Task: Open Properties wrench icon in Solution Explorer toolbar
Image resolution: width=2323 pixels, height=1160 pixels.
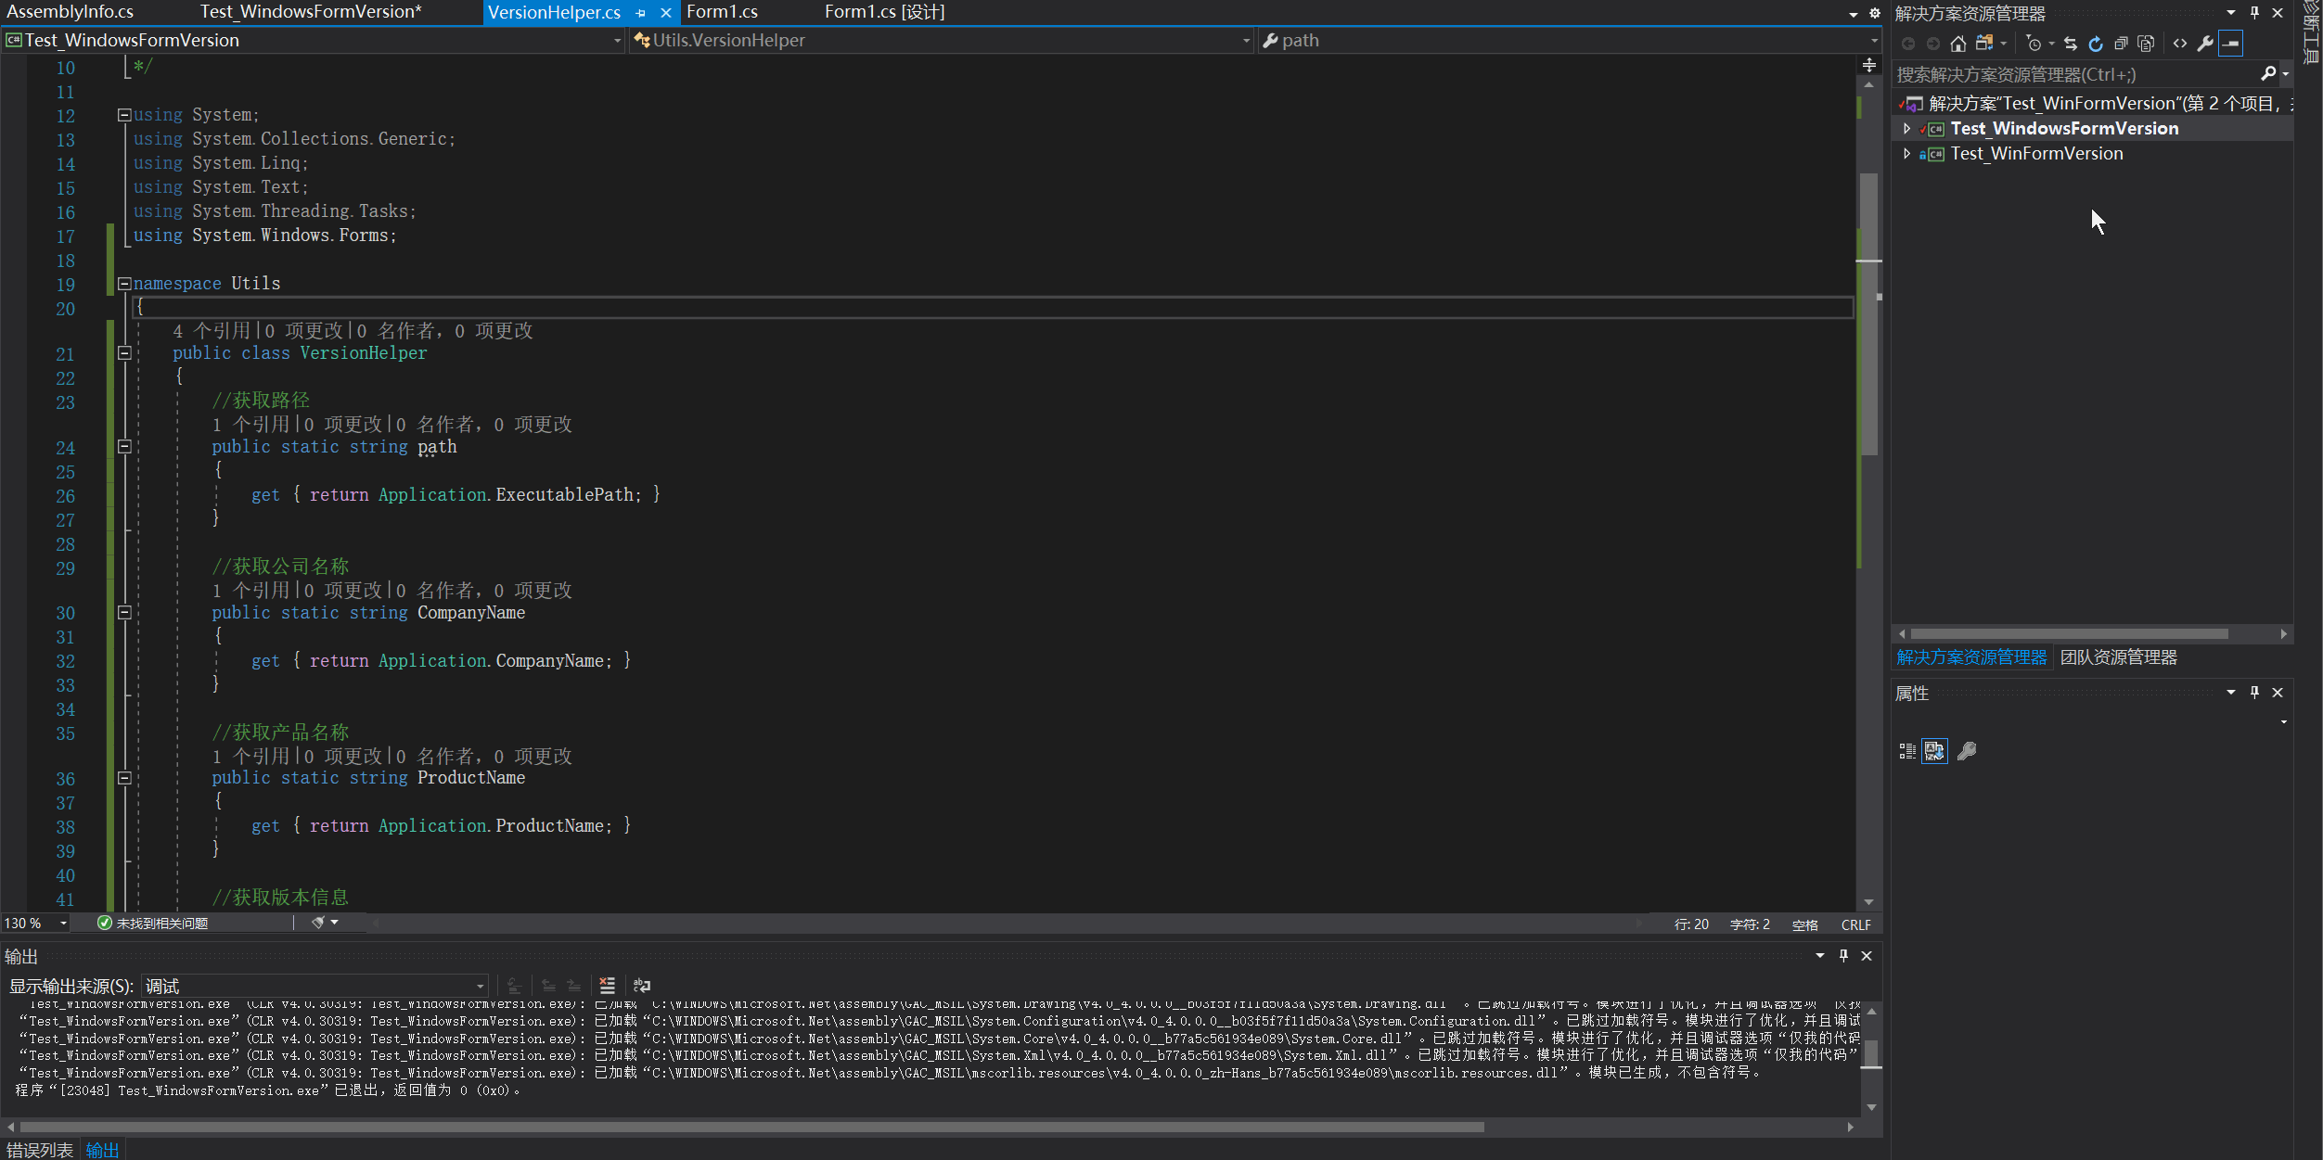Action: click(2205, 44)
